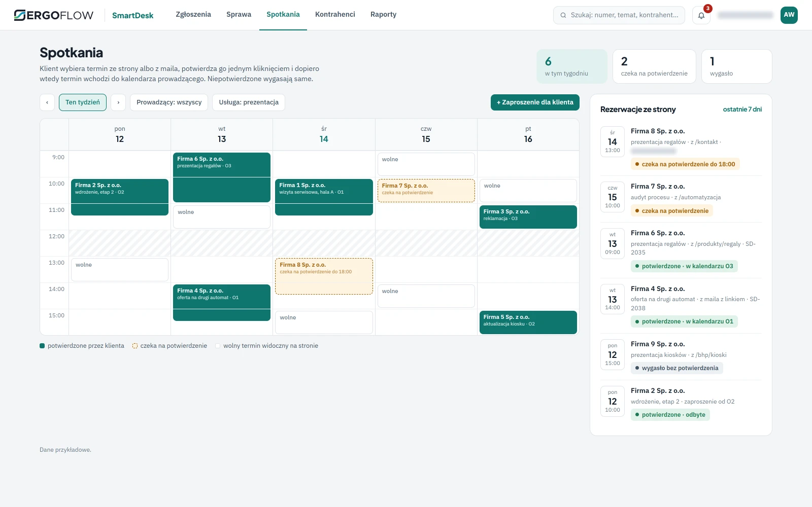Open the Usługa: prezentacja filter
This screenshot has height=507, width=812.
(x=249, y=102)
